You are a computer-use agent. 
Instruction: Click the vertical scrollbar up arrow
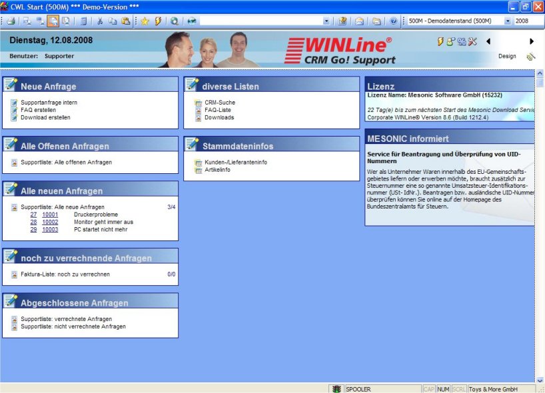[x=540, y=73]
